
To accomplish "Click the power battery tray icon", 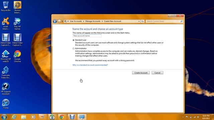I will click(191, 117).
